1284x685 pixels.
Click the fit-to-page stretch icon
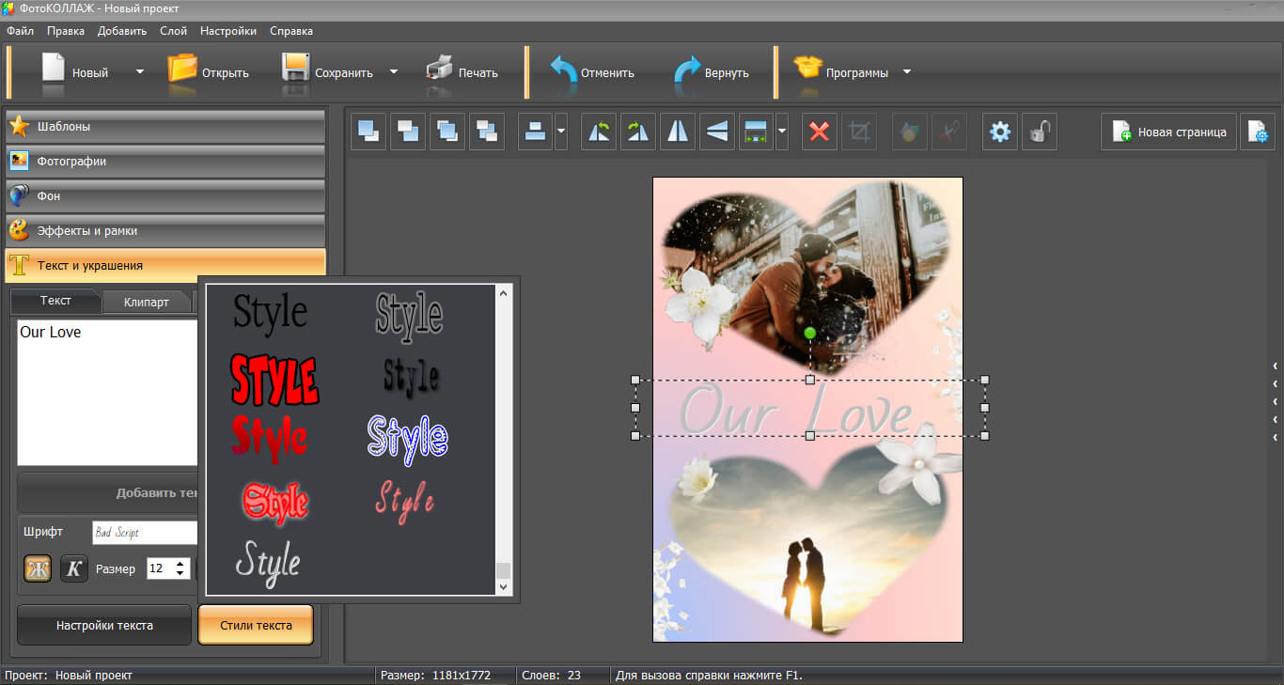756,132
